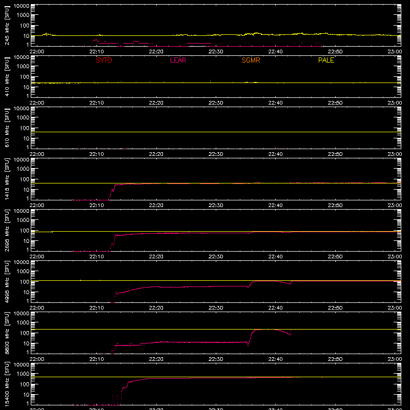Click 22:10 time label below 245 MHz panel
Screen dimensions: 410x410
tap(96, 52)
